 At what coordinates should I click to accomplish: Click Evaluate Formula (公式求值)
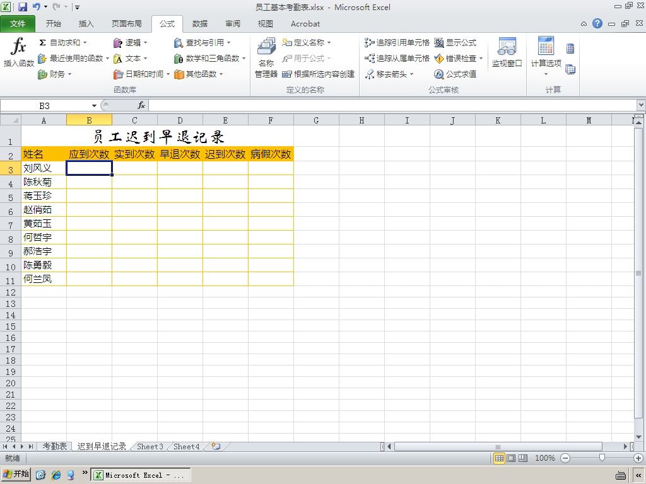[x=455, y=74]
